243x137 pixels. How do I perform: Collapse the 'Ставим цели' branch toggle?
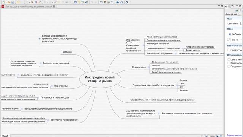(148, 67)
